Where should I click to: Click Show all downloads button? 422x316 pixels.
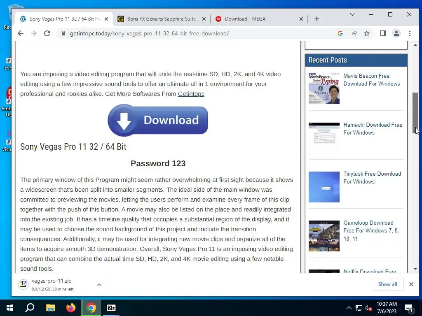coord(387,284)
